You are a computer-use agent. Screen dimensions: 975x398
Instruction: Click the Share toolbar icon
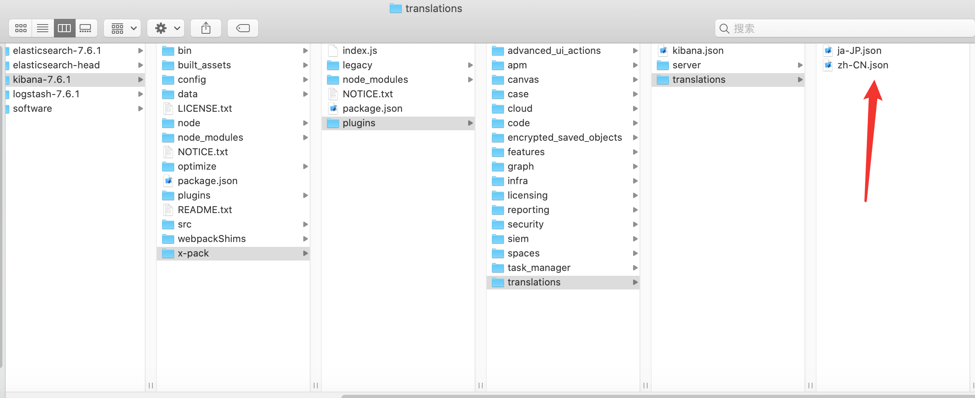tap(206, 28)
